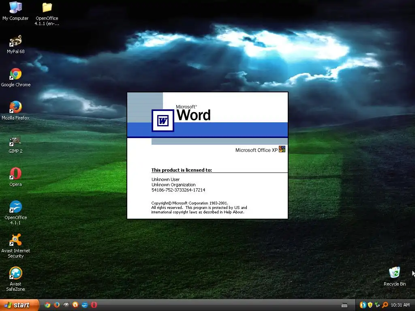
Task: Click the product ID 54186-752-3733264-17214
Action: [178, 190]
